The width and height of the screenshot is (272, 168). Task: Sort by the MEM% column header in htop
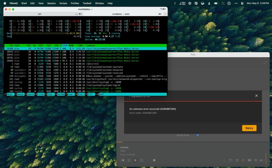click(x=71, y=46)
